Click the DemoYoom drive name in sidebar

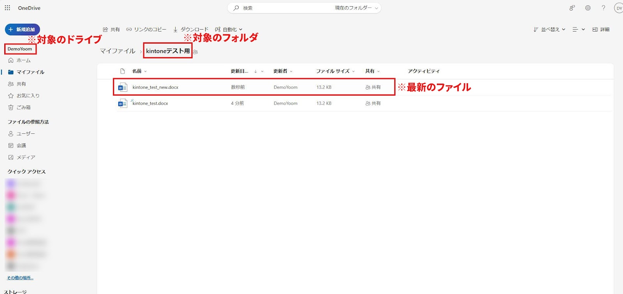coord(20,49)
